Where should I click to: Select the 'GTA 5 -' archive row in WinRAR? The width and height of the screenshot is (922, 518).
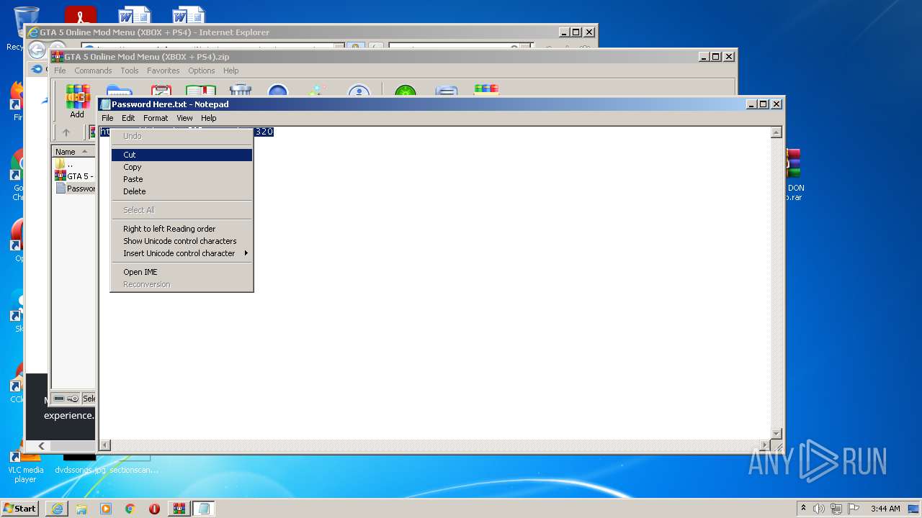pos(74,176)
